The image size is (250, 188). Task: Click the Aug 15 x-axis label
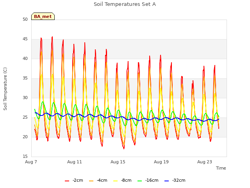click(118, 162)
